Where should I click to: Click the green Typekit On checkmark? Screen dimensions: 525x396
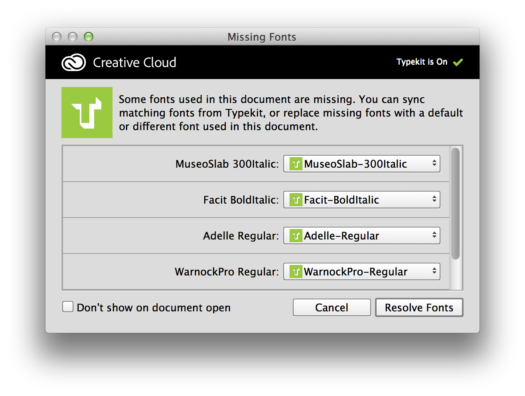(458, 62)
